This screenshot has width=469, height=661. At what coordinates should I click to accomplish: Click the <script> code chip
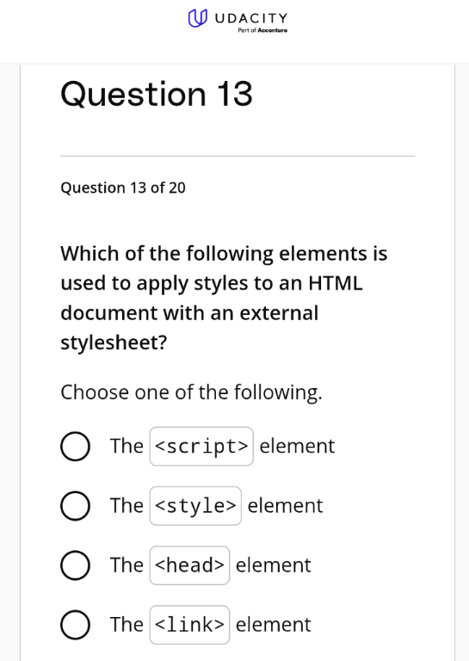[x=201, y=447]
